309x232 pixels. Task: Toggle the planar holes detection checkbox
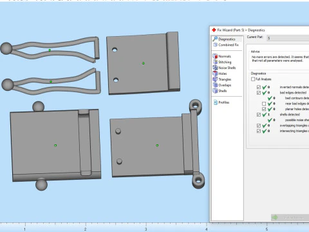(264, 109)
